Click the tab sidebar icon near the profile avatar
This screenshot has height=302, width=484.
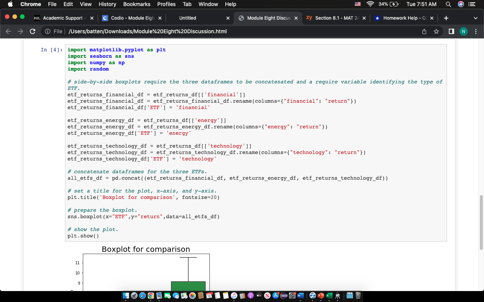[451, 31]
